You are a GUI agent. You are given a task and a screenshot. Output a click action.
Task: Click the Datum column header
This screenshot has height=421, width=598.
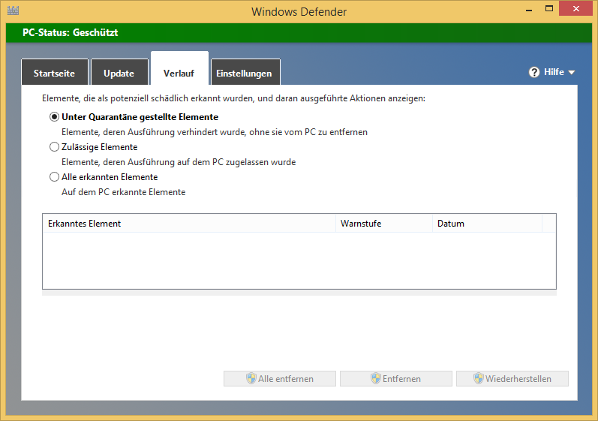click(x=488, y=224)
